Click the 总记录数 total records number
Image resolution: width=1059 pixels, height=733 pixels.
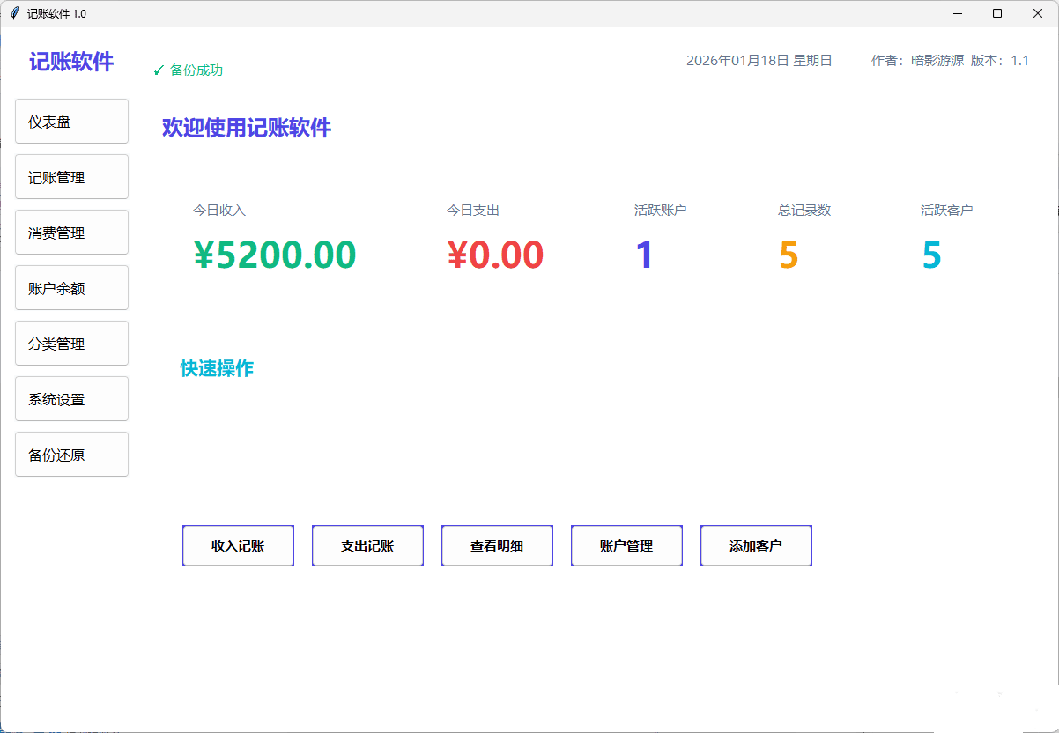pyautogui.click(x=787, y=255)
